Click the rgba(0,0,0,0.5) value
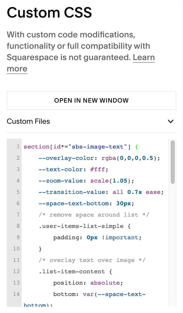Screen dimensions: 183x313 click(x=129, y=158)
